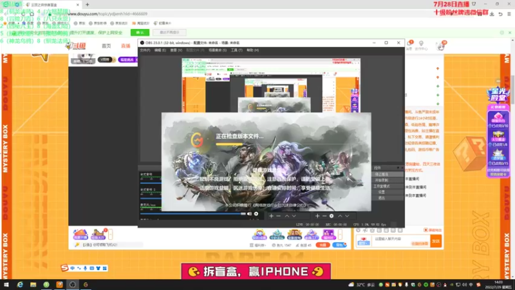Expand left activity bar arrow
515x290 pixels.
click(x=111, y=235)
